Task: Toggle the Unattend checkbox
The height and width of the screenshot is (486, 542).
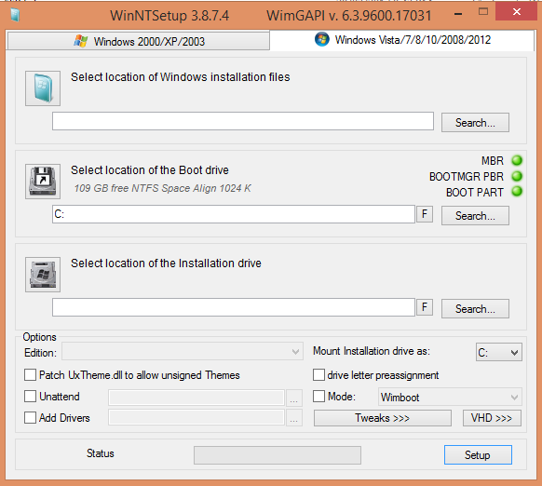Action: click(x=30, y=396)
